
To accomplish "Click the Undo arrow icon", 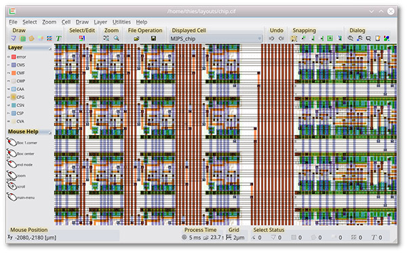I will [271, 39].
